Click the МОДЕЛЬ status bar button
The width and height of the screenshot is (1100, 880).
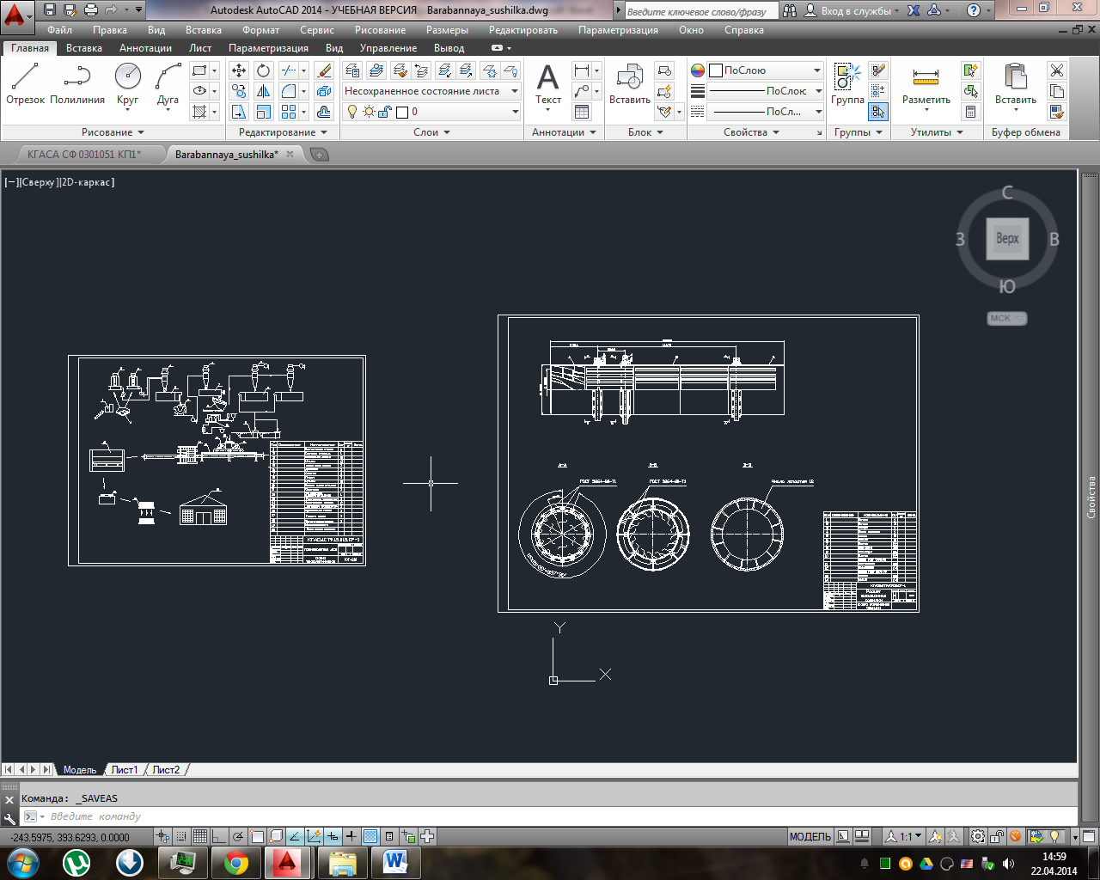(810, 836)
